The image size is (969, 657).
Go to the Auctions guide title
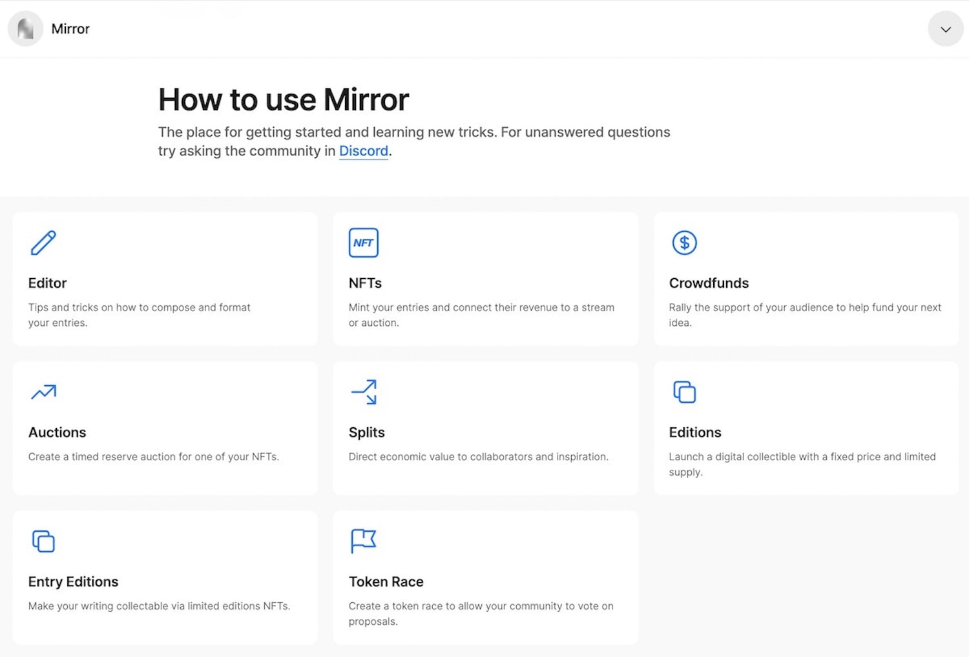tap(57, 432)
